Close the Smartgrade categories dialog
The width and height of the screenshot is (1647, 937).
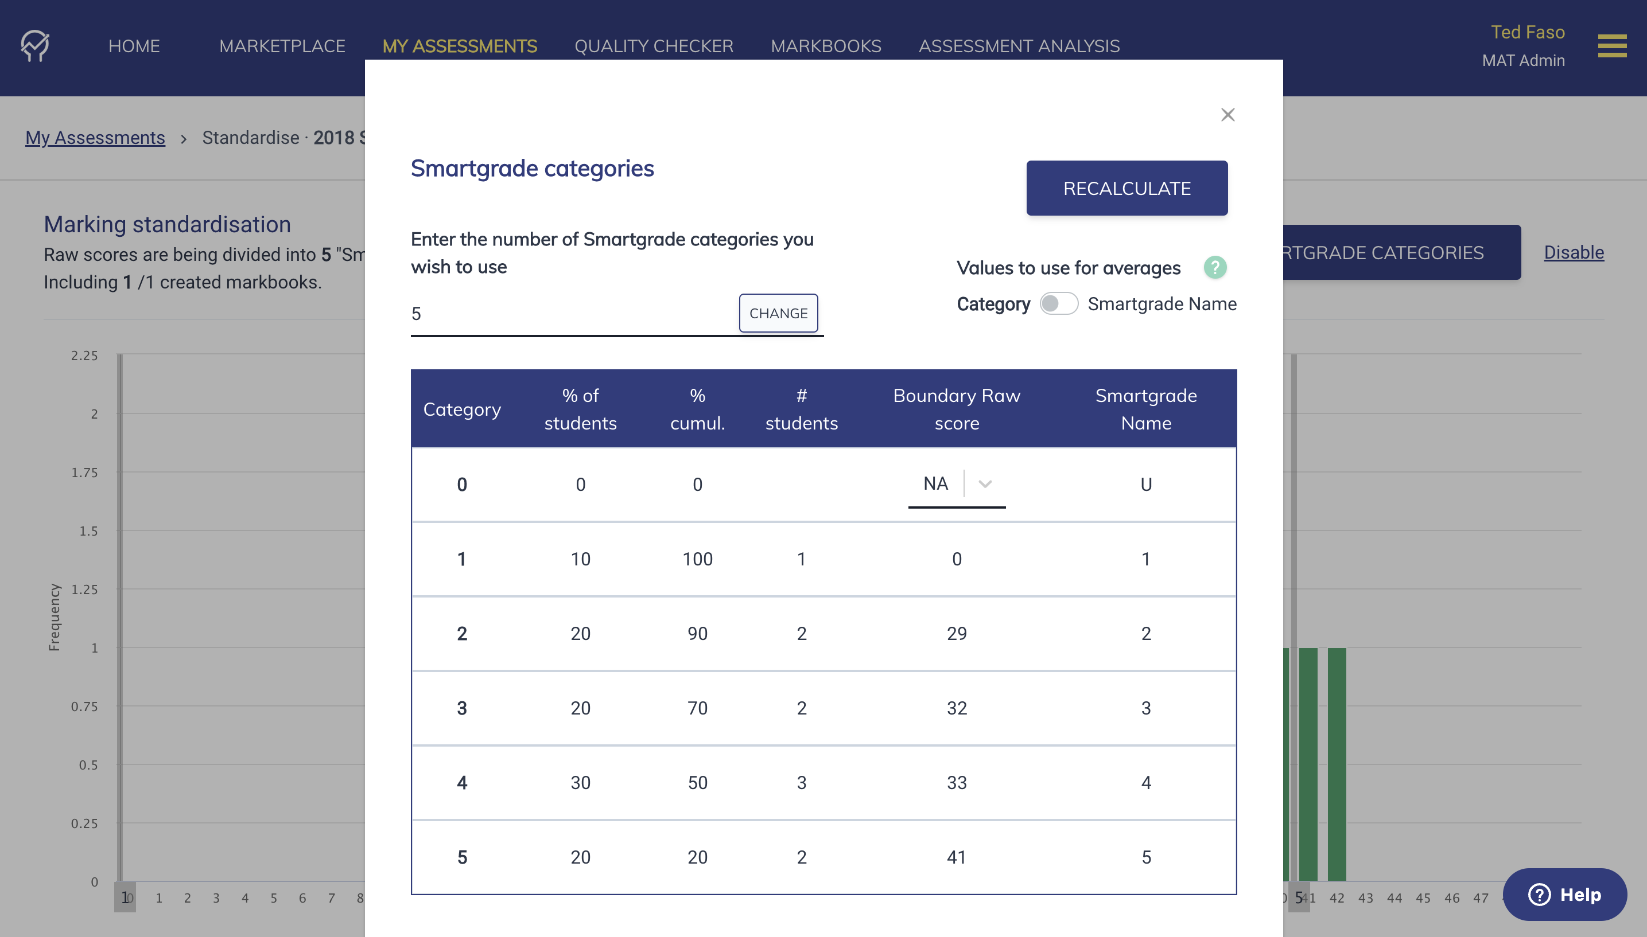pos(1227,114)
